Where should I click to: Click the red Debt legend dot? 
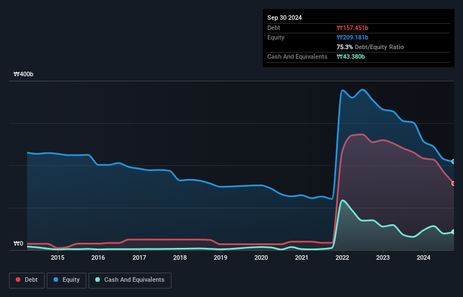coord(18,279)
